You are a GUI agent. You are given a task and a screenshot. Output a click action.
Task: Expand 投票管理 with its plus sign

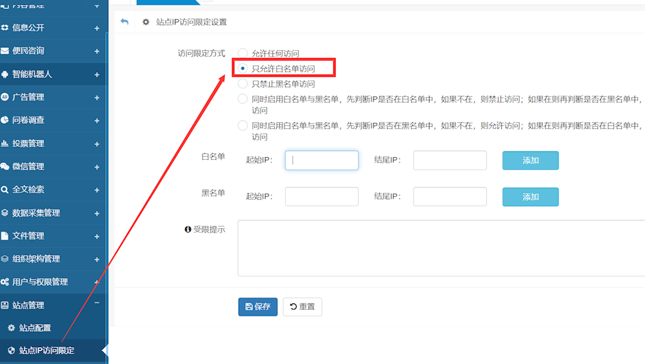coord(97,144)
